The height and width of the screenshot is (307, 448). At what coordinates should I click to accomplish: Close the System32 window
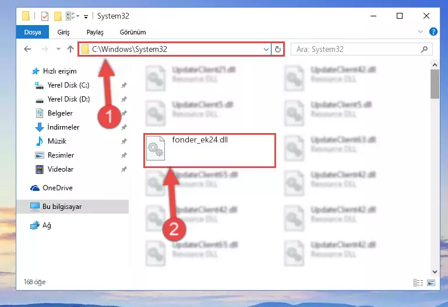[x=426, y=16]
